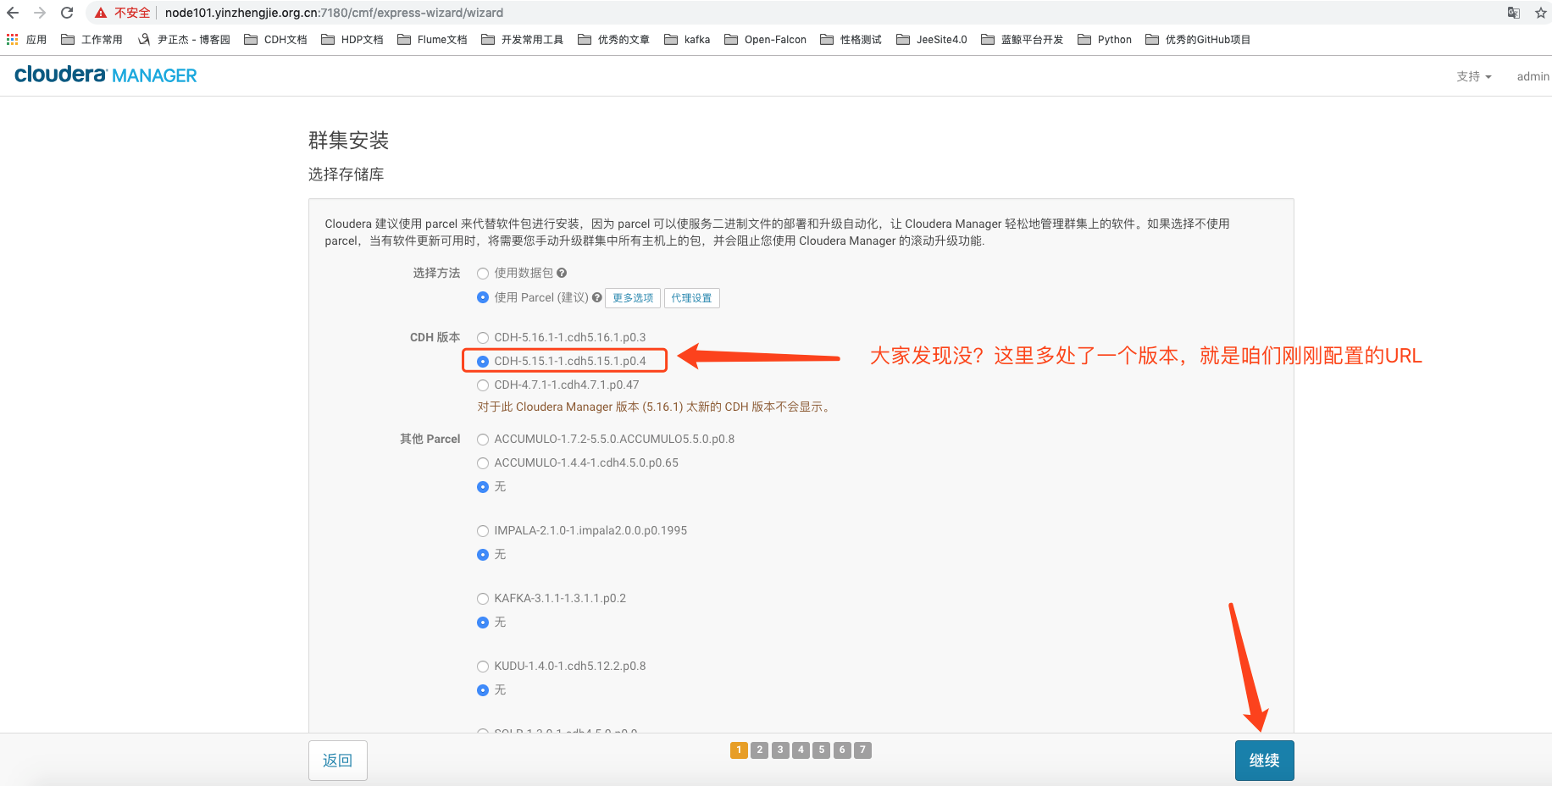The height and width of the screenshot is (786, 1552).
Task: Go to wizard step 1
Action: pyautogui.click(x=739, y=750)
